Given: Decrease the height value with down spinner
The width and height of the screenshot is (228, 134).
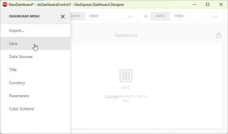Looking at the screenshot, I should pos(206,18).
